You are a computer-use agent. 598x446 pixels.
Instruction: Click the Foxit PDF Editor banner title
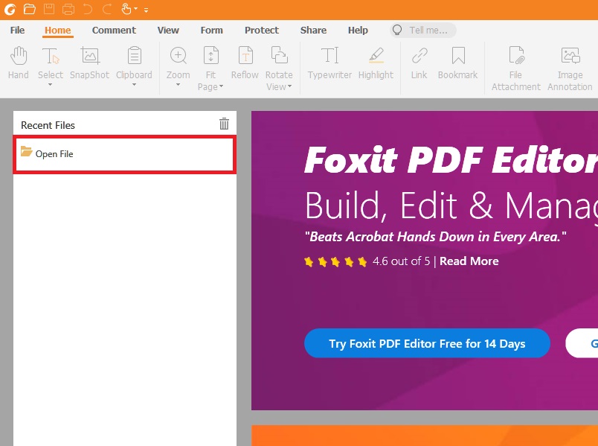[x=451, y=159]
